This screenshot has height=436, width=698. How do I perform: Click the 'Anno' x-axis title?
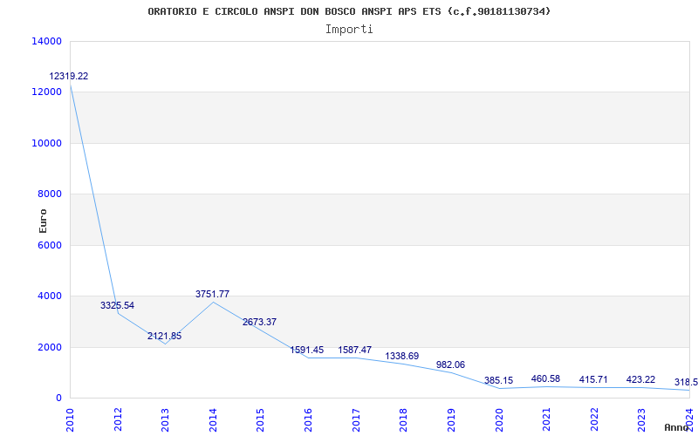[x=676, y=428]
